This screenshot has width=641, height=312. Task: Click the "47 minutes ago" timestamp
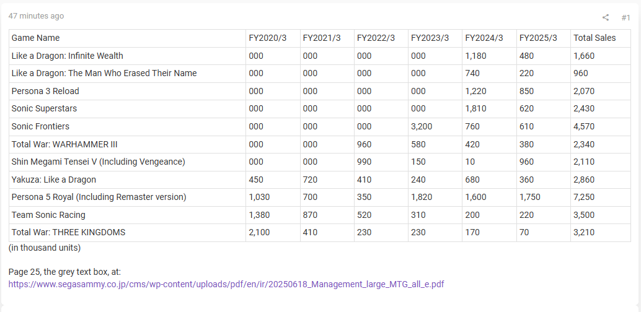(x=36, y=16)
